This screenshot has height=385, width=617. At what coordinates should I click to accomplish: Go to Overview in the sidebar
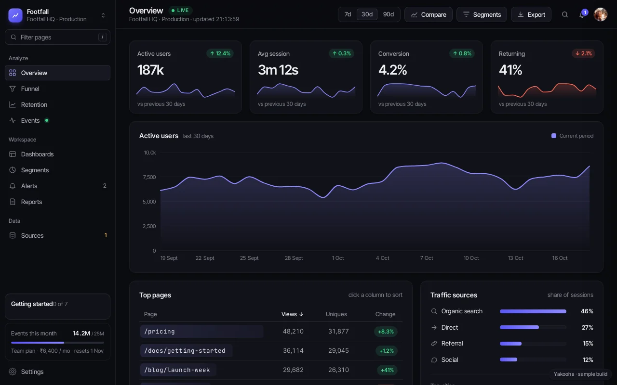57,73
